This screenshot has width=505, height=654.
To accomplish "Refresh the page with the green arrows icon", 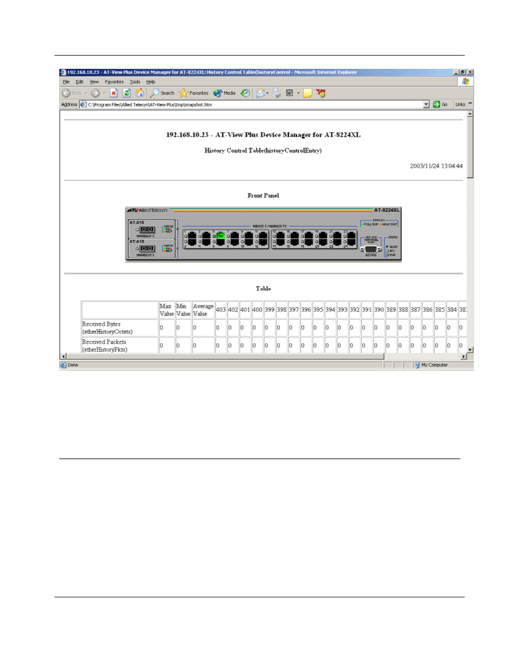I will point(127,93).
